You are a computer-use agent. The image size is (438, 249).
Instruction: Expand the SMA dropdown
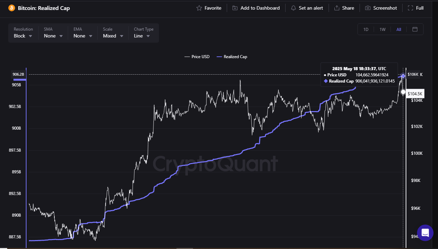tap(52, 35)
